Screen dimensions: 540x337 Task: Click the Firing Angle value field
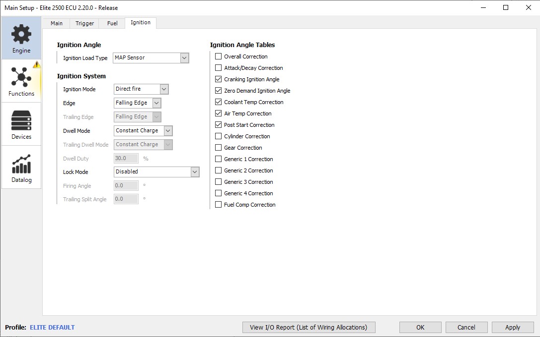(x=126, y=185)
